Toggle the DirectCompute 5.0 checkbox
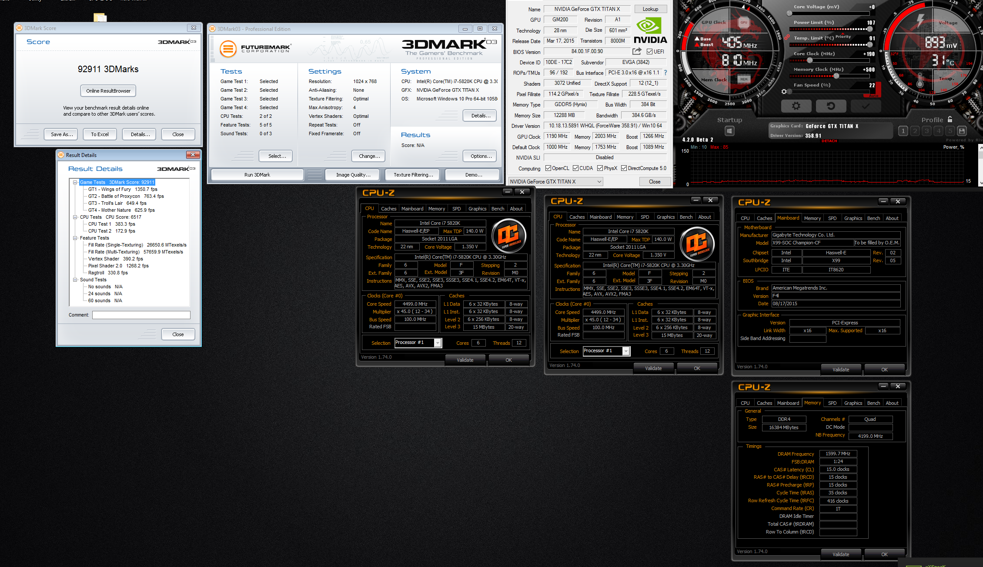The image size is (983, 567). [x=624, y=168]
